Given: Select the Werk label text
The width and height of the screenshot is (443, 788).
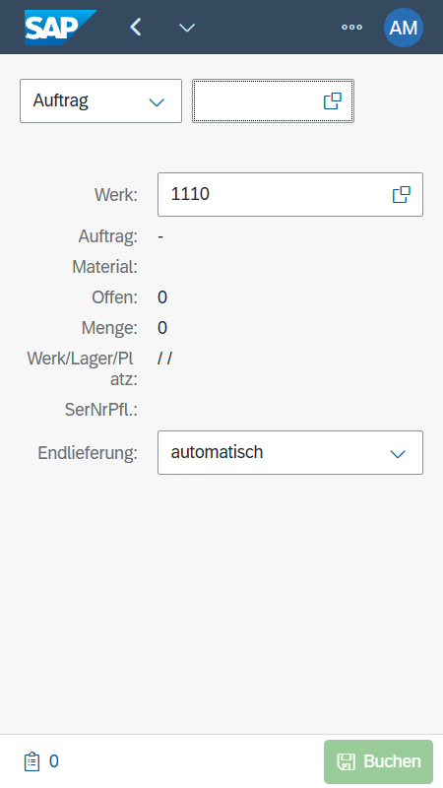Looking at the screenshot, I should (x=115, y=195).
